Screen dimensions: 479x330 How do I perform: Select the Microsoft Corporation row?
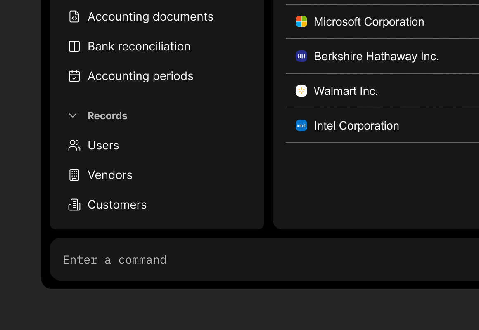tap(369, 21)
